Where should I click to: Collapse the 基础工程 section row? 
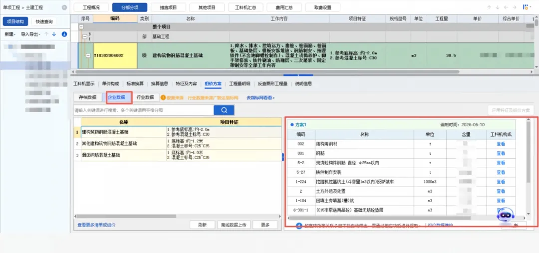pos(84,36)
